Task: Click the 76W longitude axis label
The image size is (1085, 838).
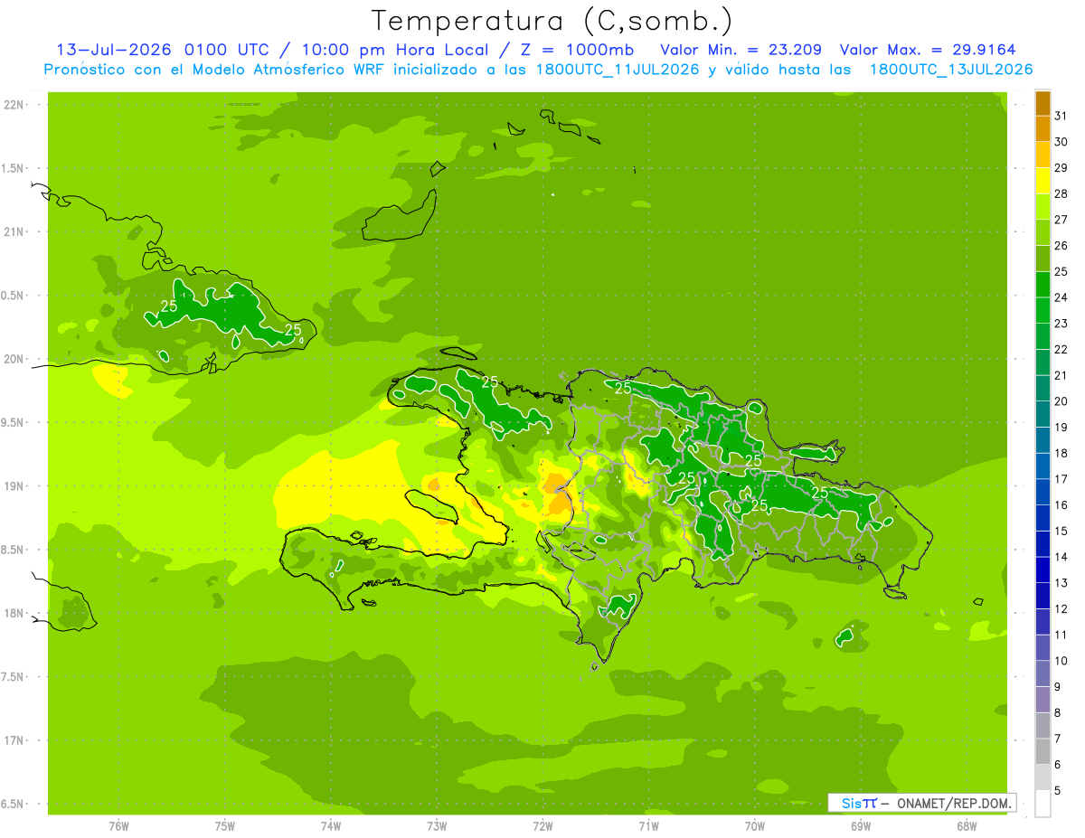Action: point(118,825)
